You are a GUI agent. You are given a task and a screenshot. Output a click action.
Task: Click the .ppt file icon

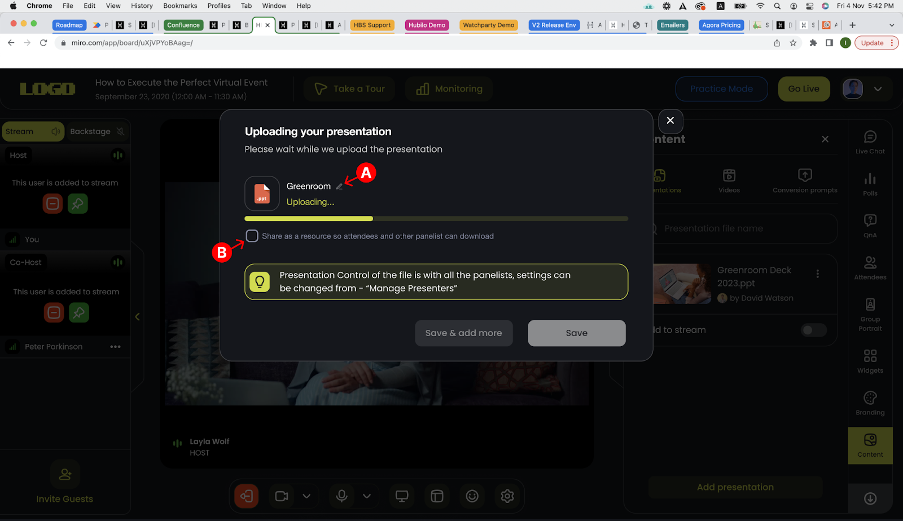(262, 193)
